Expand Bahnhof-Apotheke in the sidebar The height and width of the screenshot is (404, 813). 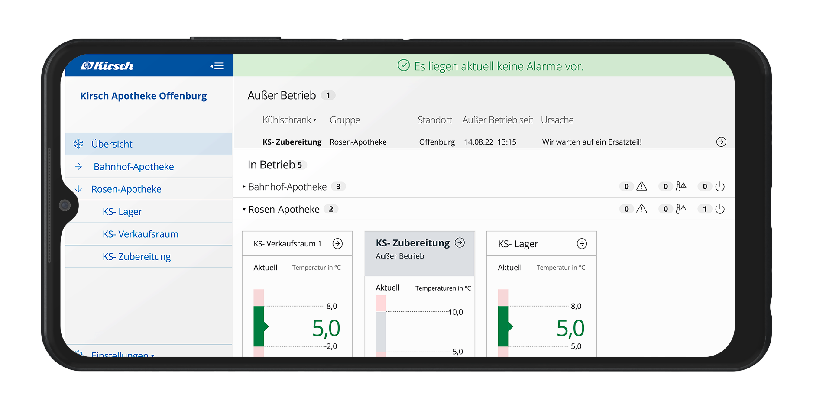[x=78, y=167]
